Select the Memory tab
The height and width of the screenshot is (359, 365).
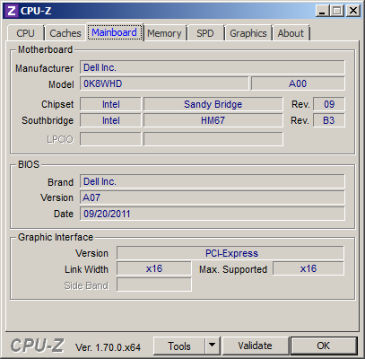pyautogui.click(x=164, y=33)
